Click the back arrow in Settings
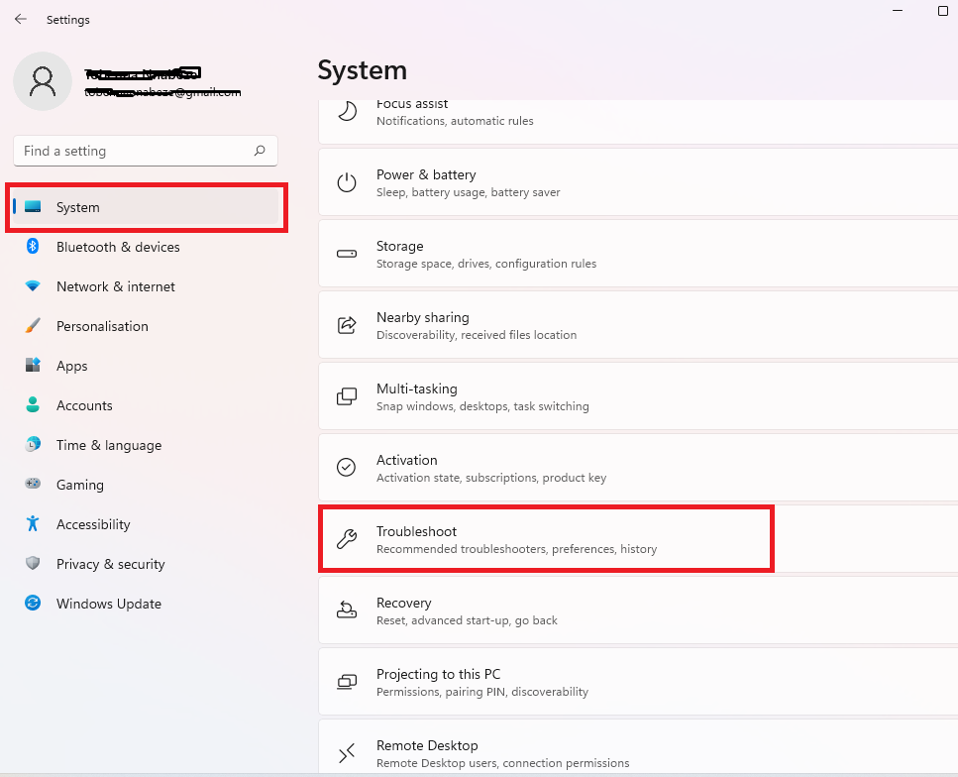Image resolution: width=958 pixels, height=777 pixels. (x=21, y=19)
